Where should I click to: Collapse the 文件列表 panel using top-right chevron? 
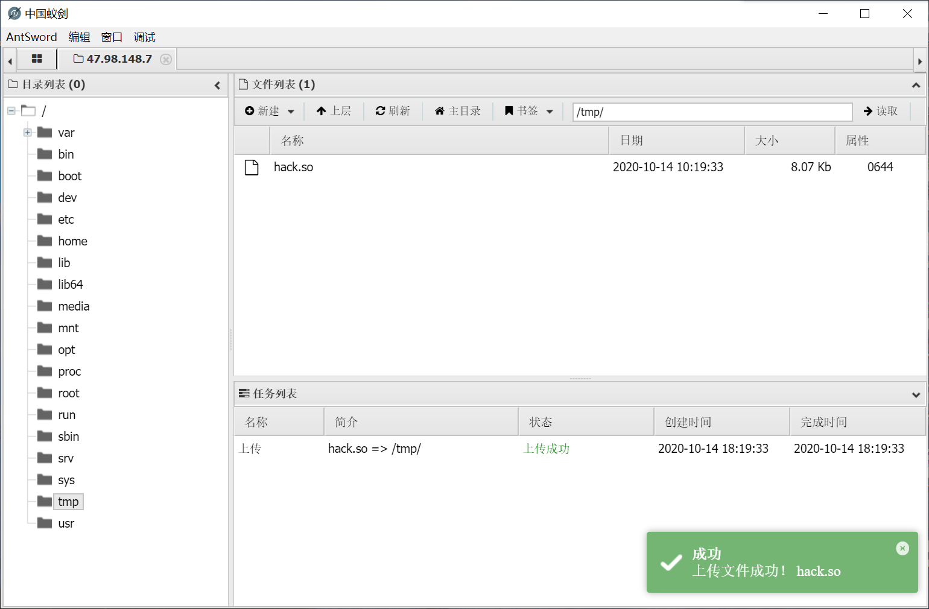tap(915, 84)
